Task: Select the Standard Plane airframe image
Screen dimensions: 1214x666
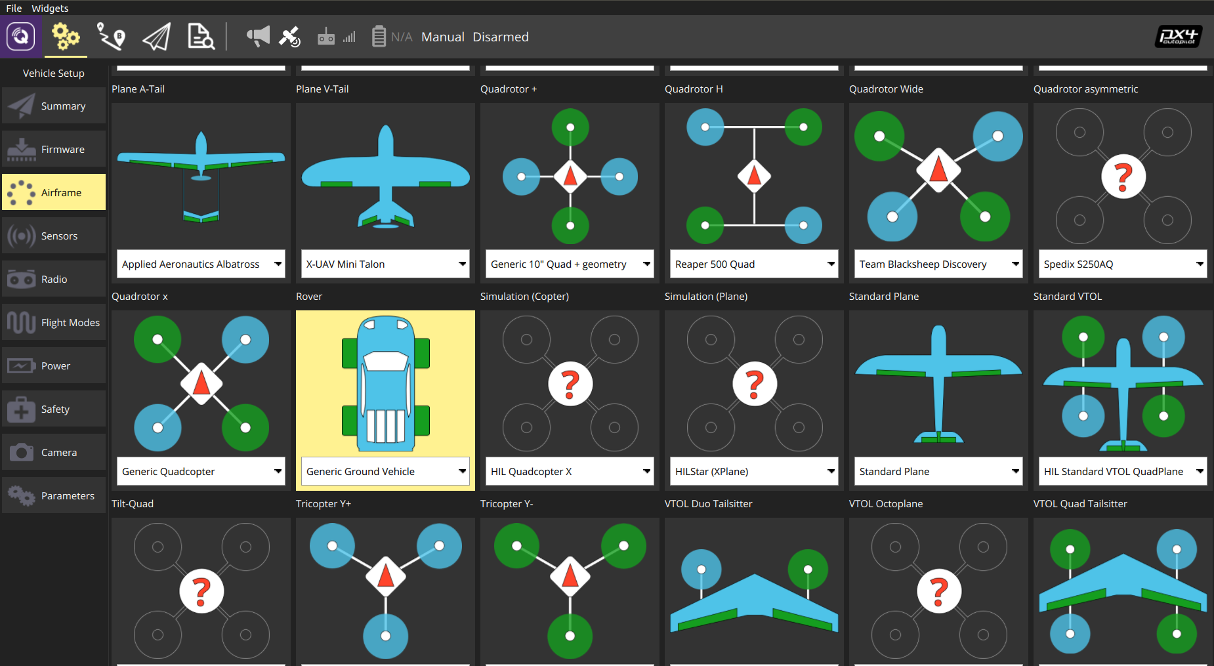Action: click(938, 383)
